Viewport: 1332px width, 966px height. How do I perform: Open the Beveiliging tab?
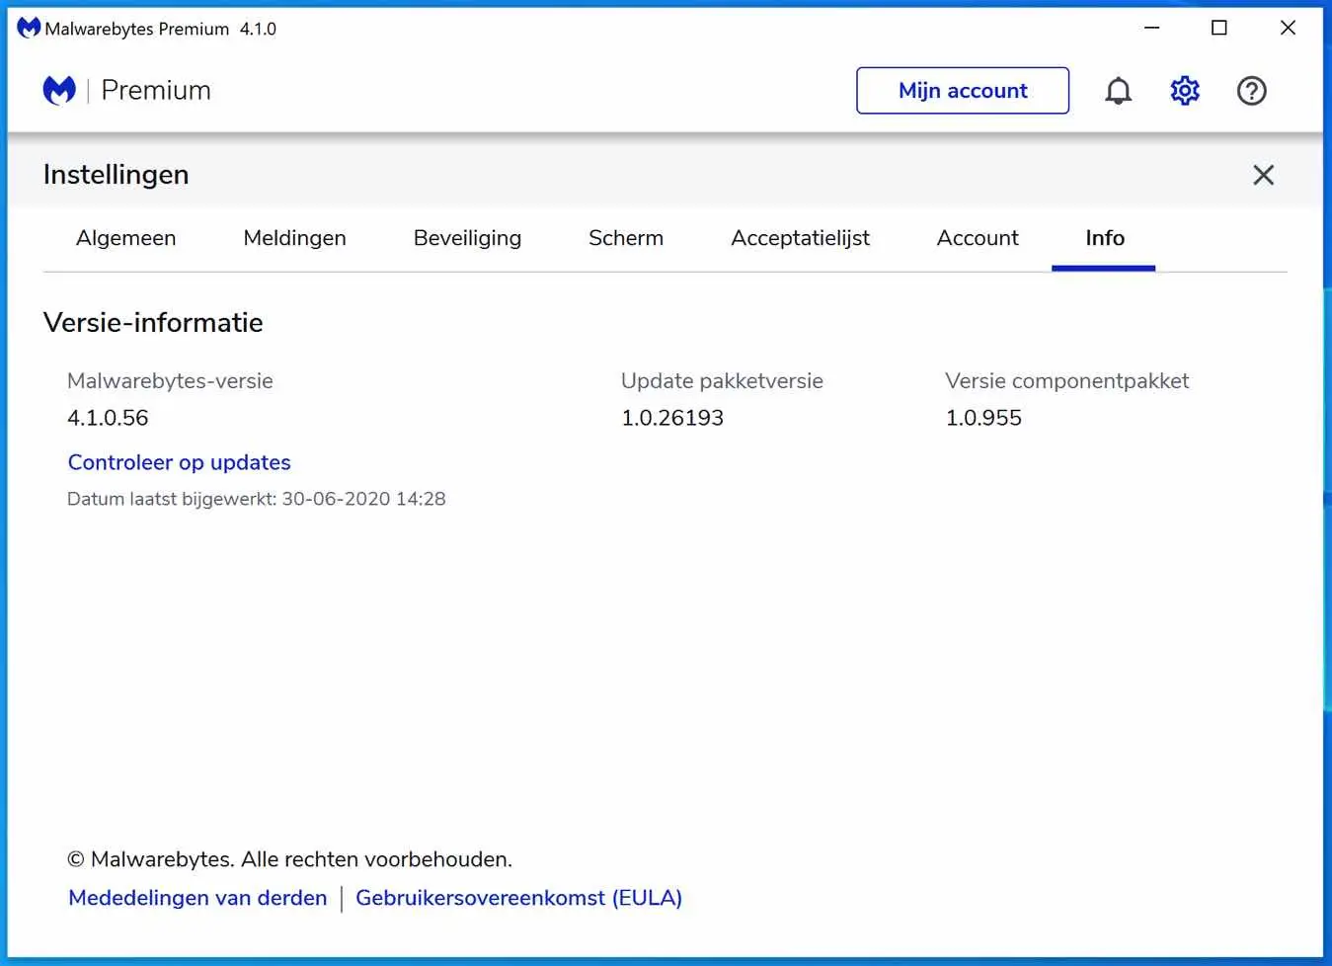[x=467, y=238]
